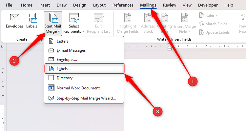Screen dimensions: 246x131
Task: Click the Insert Merge Field icon
Action: (185, 17)
